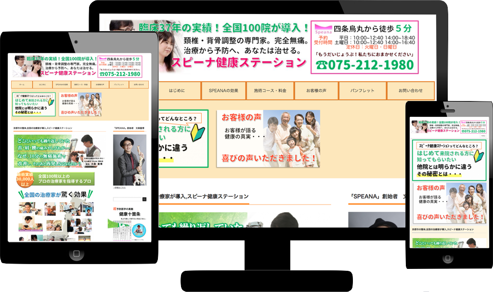
Task: Click the header logo banner on the phone
Action: point(450,127)
